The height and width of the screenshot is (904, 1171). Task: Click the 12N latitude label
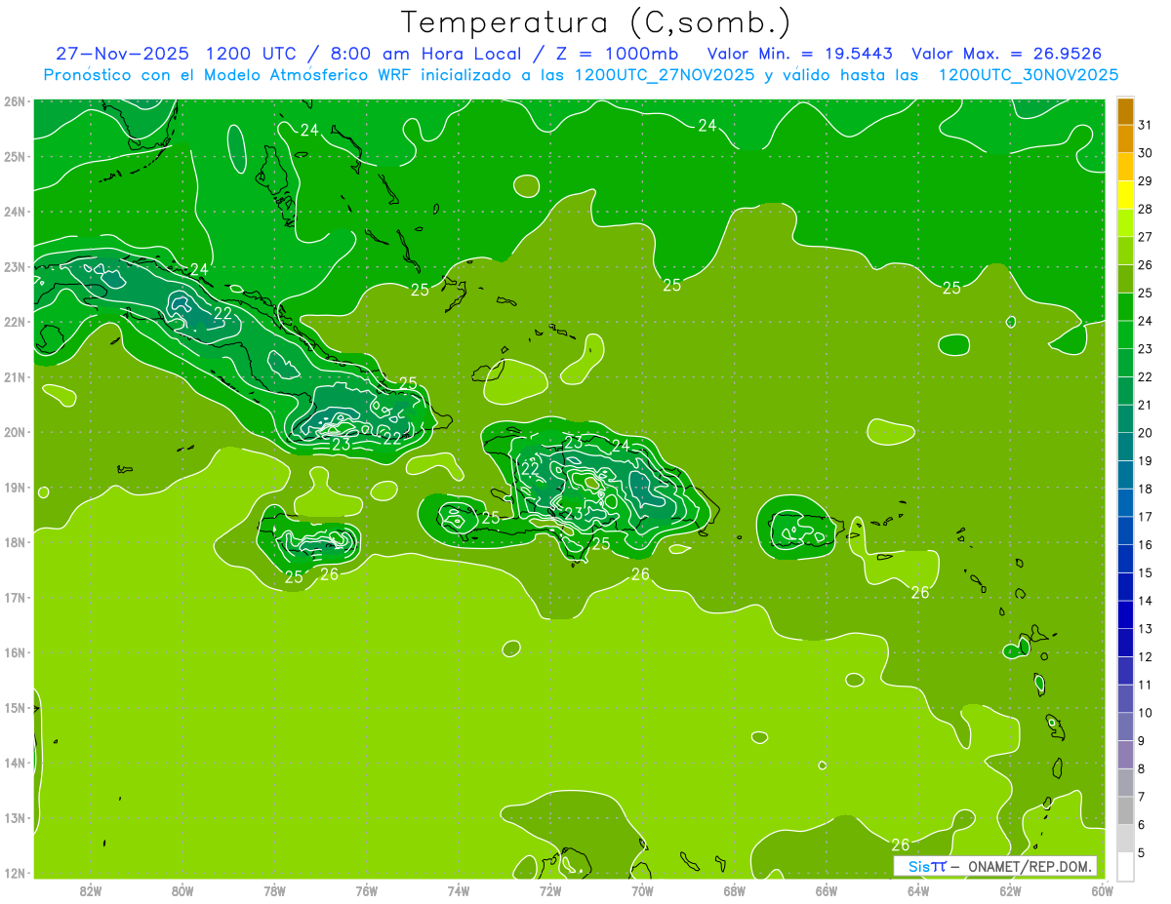tap(14, 873)
